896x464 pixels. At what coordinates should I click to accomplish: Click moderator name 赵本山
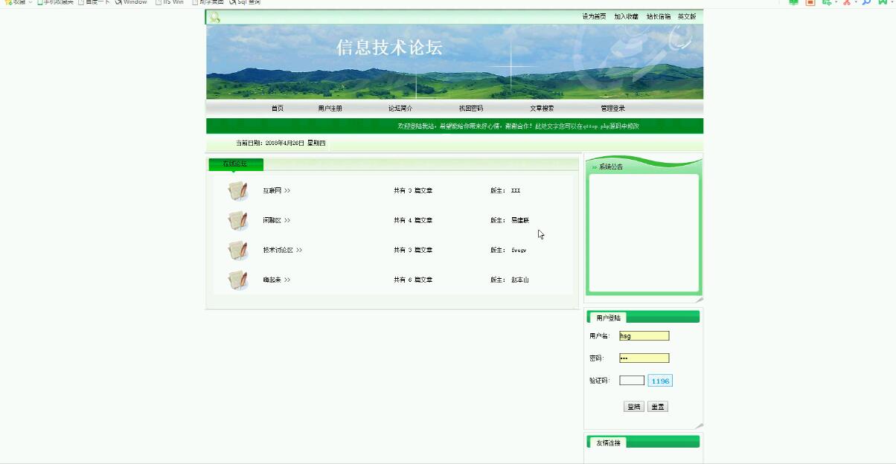click(x=519, y=280)
